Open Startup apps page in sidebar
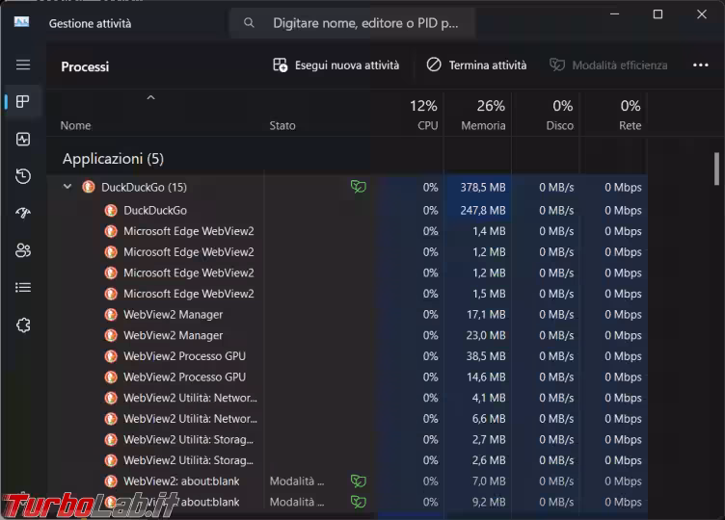 tap(23, 213)
